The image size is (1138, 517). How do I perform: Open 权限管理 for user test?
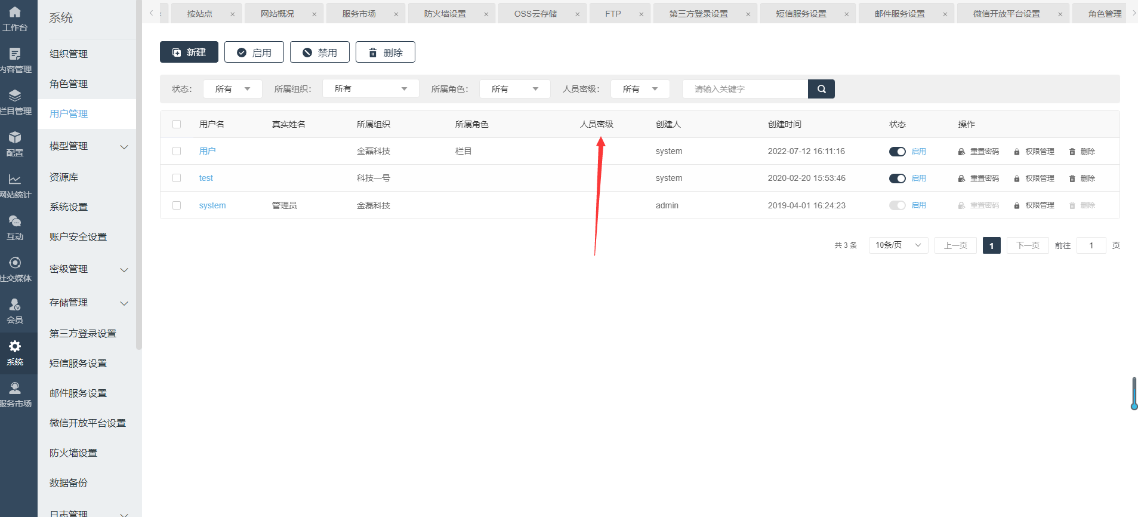(1034, 179)
